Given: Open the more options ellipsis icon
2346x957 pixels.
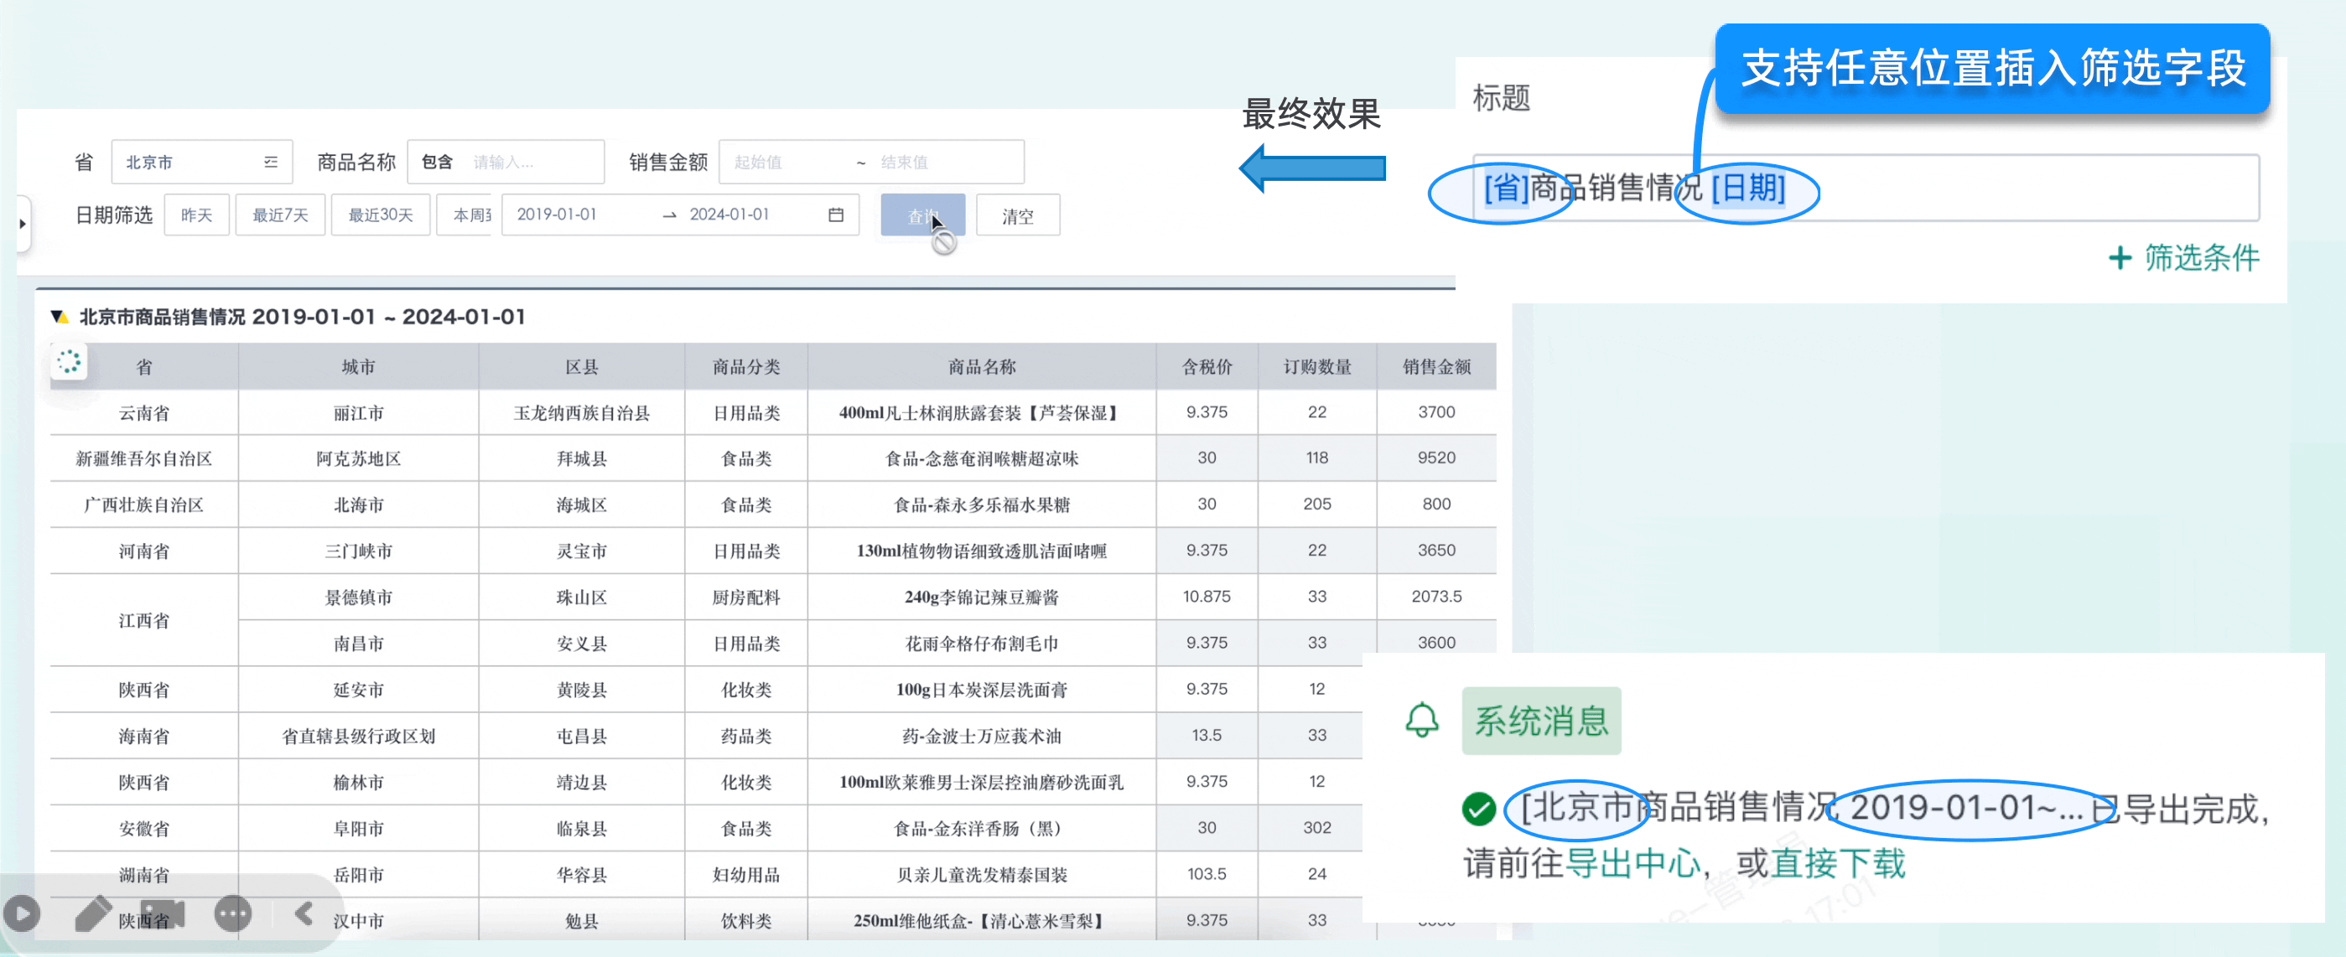Looking at the screenshot, I should [x=233, y=913].
